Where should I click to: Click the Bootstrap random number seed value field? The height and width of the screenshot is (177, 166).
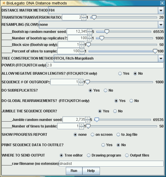[77, 32]
